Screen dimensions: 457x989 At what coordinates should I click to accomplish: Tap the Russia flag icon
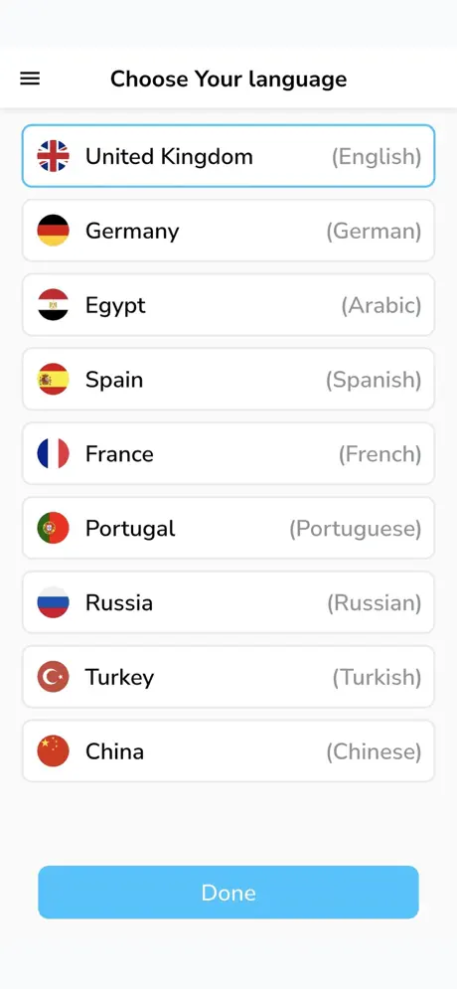[53, 602]
